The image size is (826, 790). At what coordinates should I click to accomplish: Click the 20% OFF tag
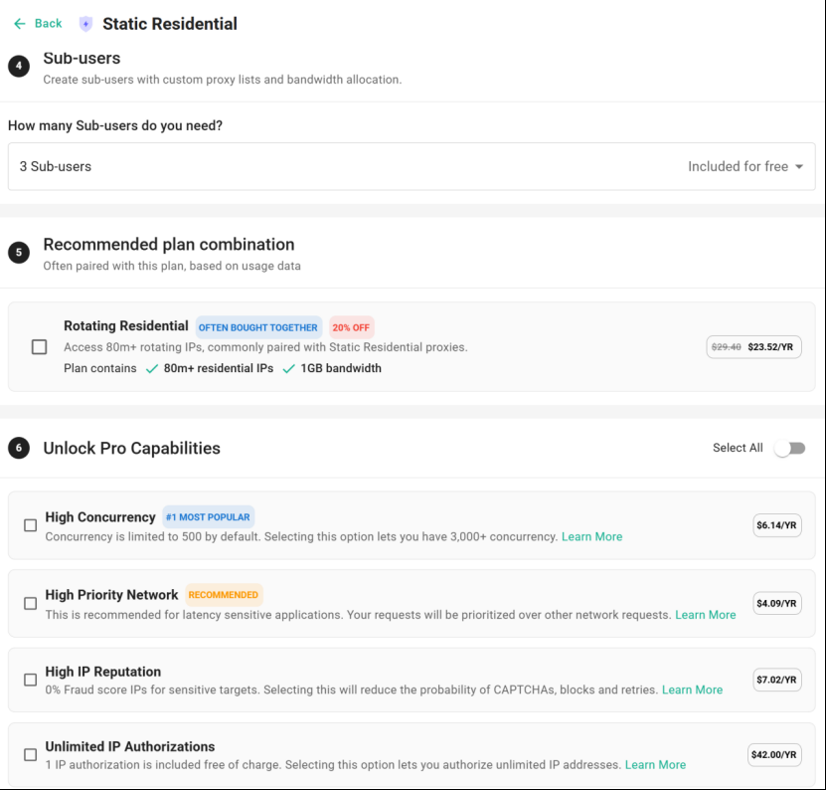coord(351,327)
